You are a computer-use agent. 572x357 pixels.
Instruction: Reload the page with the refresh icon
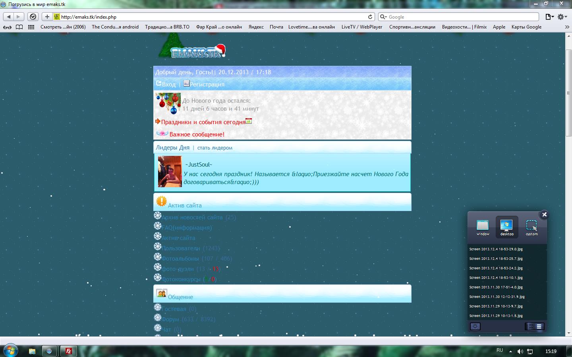pos(370,17)
